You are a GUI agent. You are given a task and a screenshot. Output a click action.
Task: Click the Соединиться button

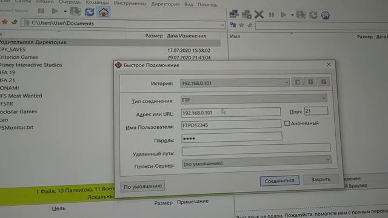(x=279, y=181)
